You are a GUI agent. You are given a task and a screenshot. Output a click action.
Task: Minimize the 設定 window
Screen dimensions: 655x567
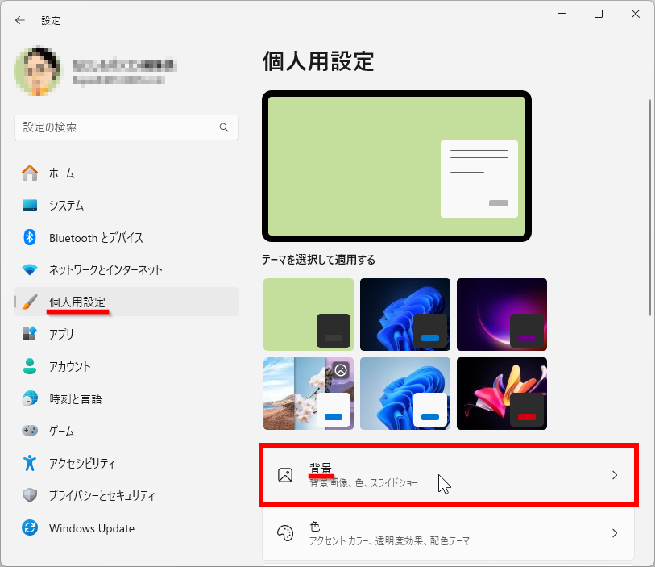click(x=562, y=14)
